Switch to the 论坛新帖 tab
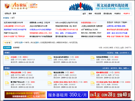Screen dimensions: 135x101 [x=7, y=47]
